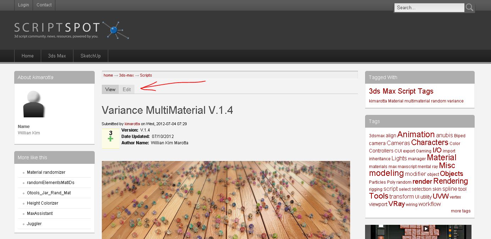
Task: Open the wooden floor preview image
Action: [226, 200]
